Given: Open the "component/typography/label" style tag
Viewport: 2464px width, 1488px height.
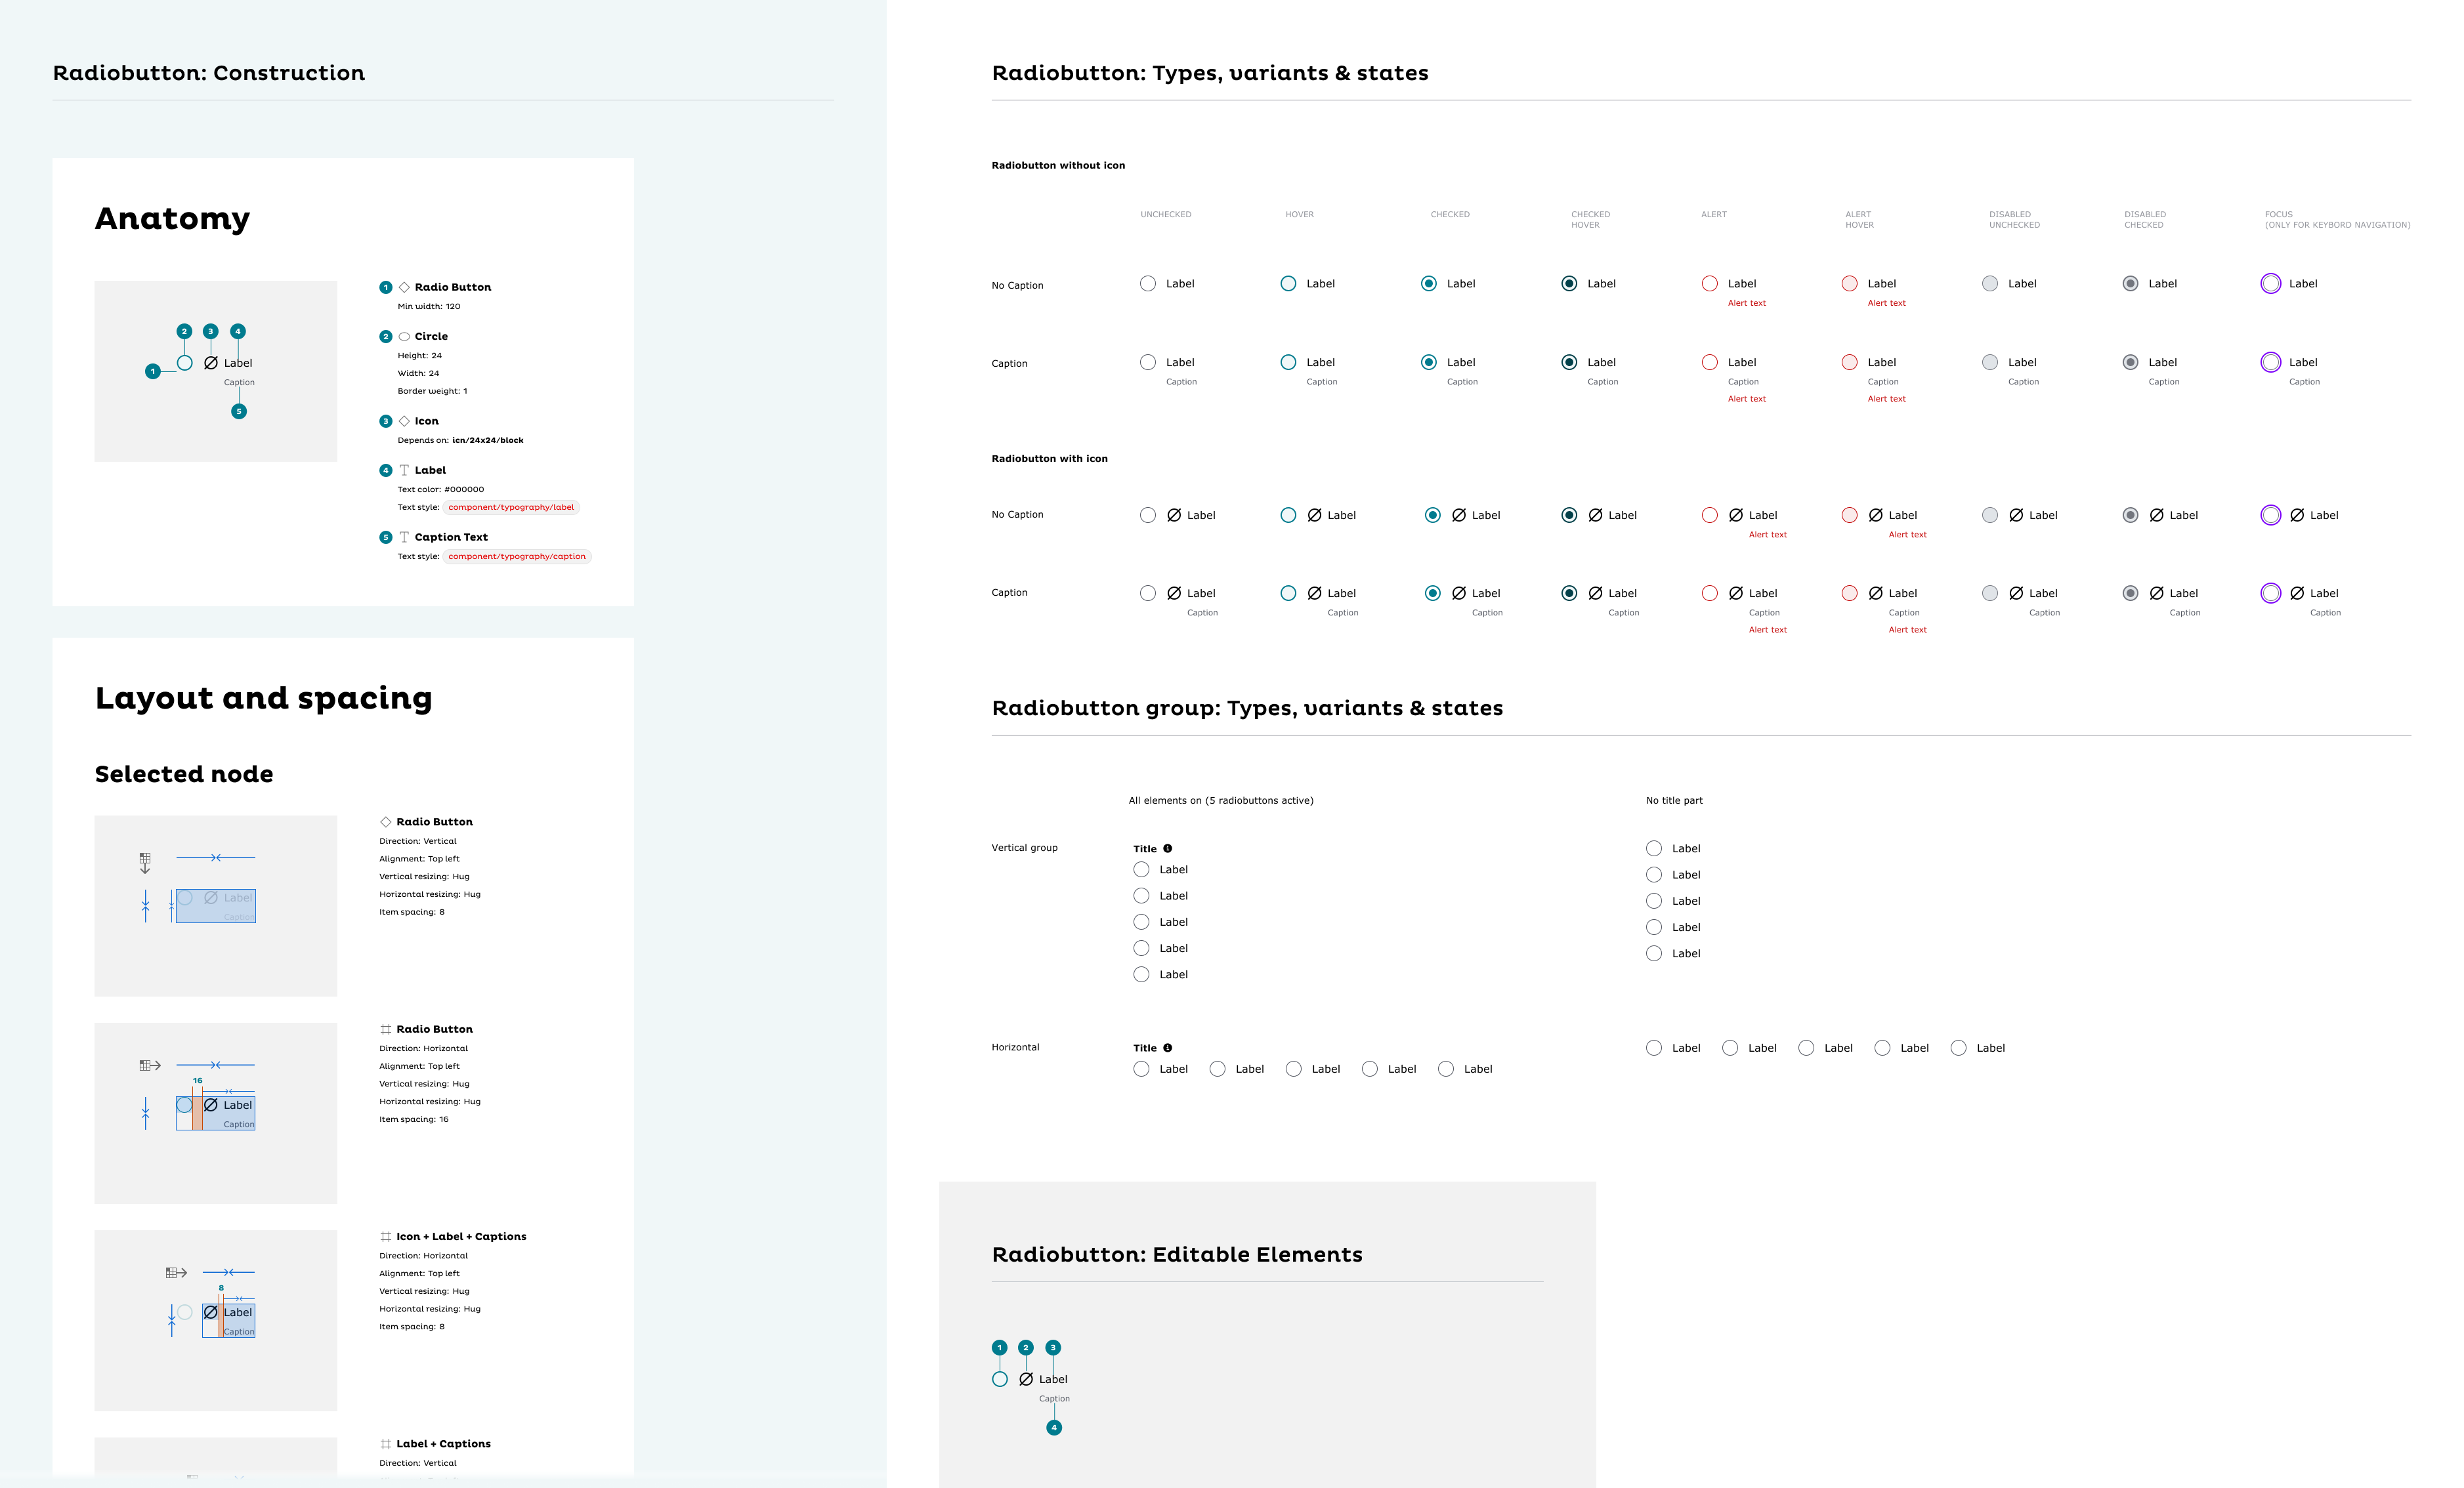Looking at the screenshot, I should tap(511, 508).
